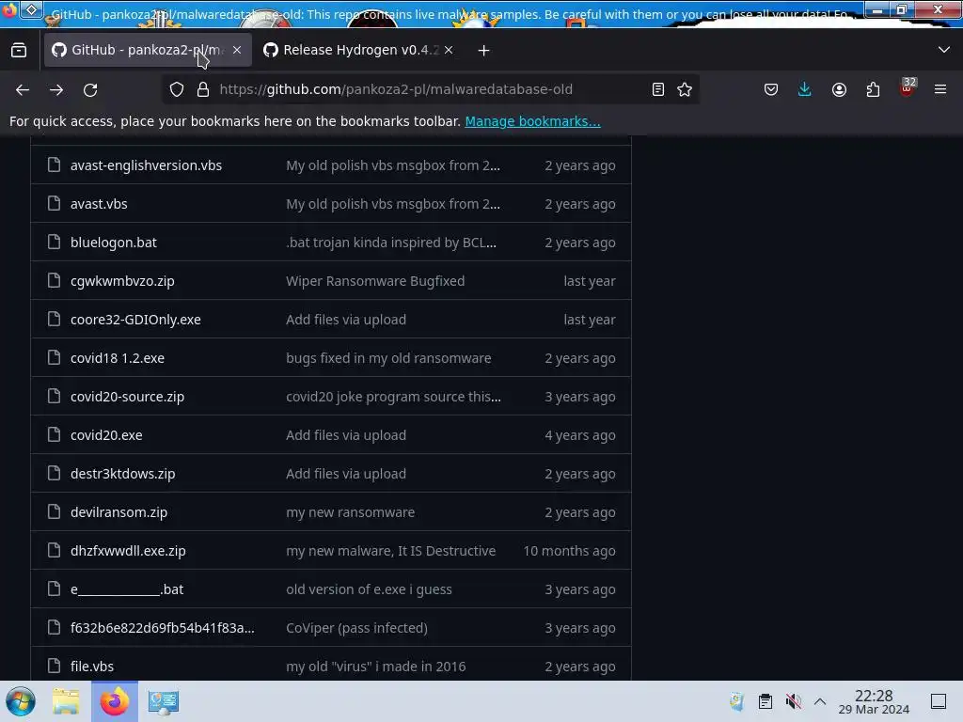Image resolution: width=963 pixels, height=722 pixels.
Task: Open file dhzfxwwdll.exe.zip
Action: [128, 551]
